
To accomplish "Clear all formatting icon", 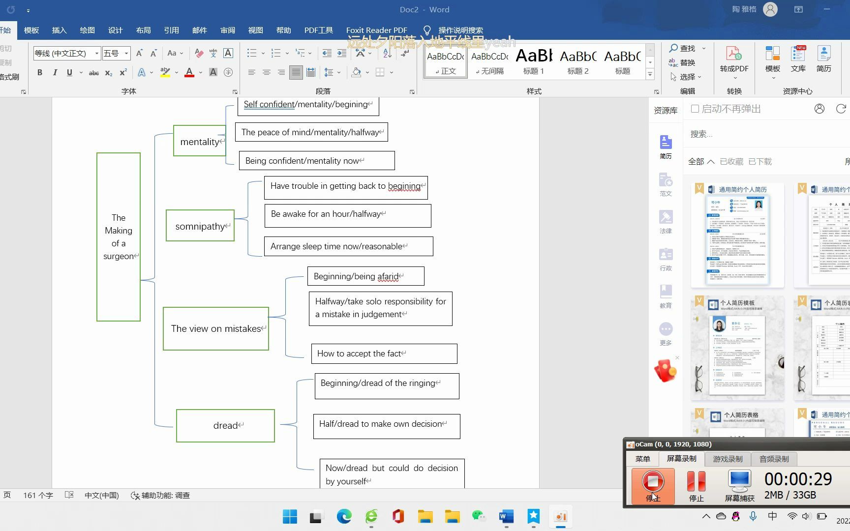I will point(199,53).
